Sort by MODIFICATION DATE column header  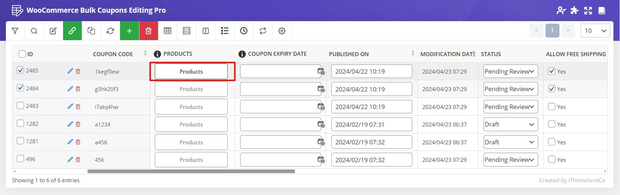point(448,54)
